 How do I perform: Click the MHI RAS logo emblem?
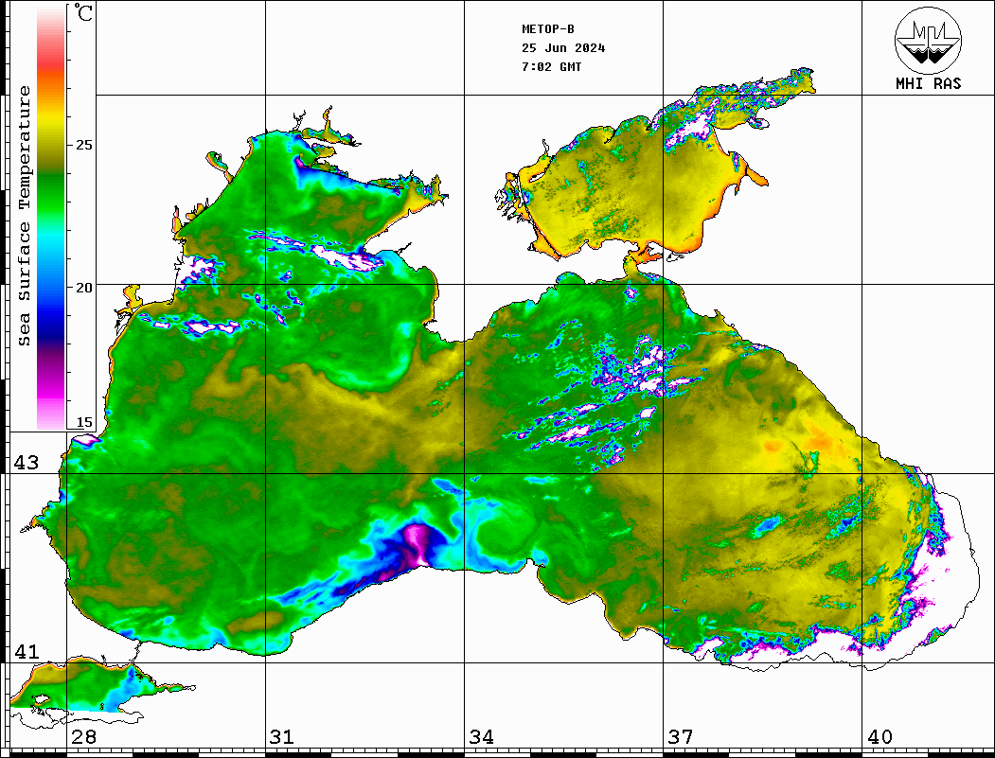[928, 40]
